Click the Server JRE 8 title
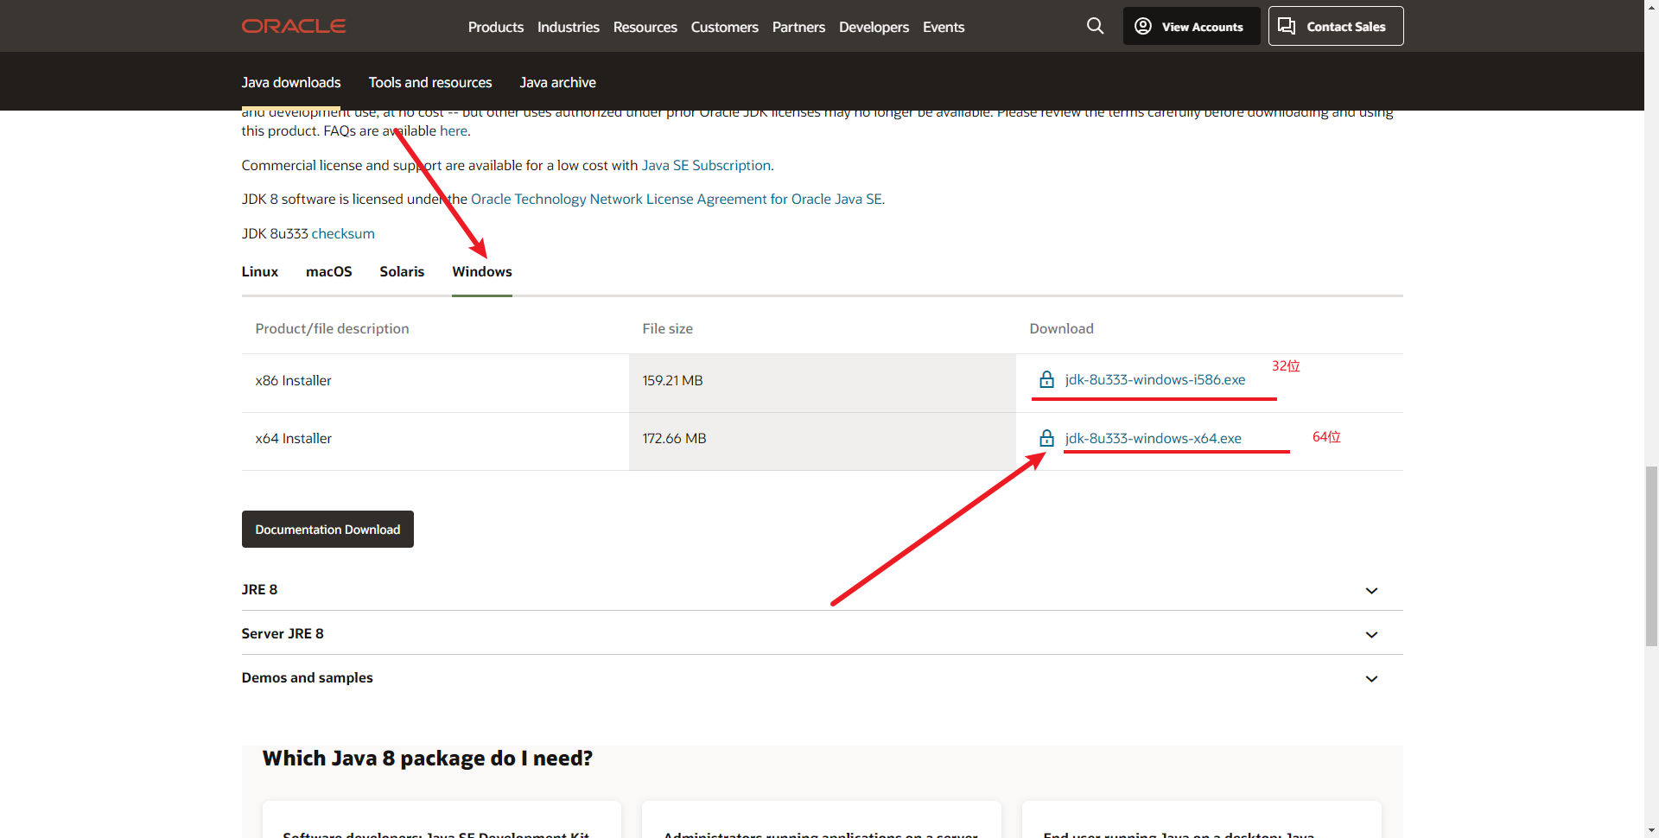The width and height of the screenshot is (1659, 838). (x=283, y=633)
